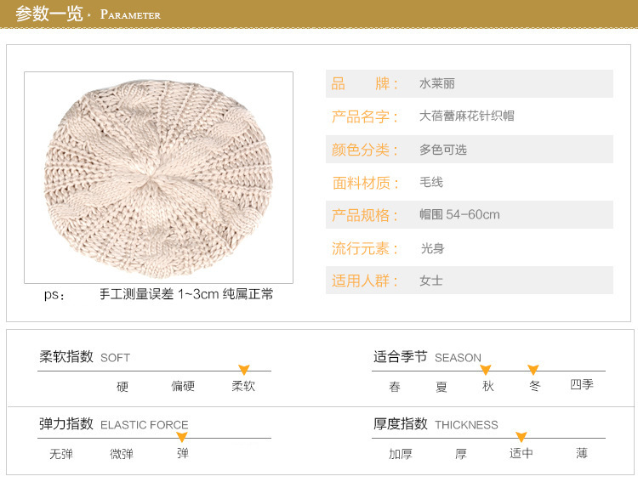638x482 pixels.
Task: Click the 品牌 label
Action: [365, 84]
